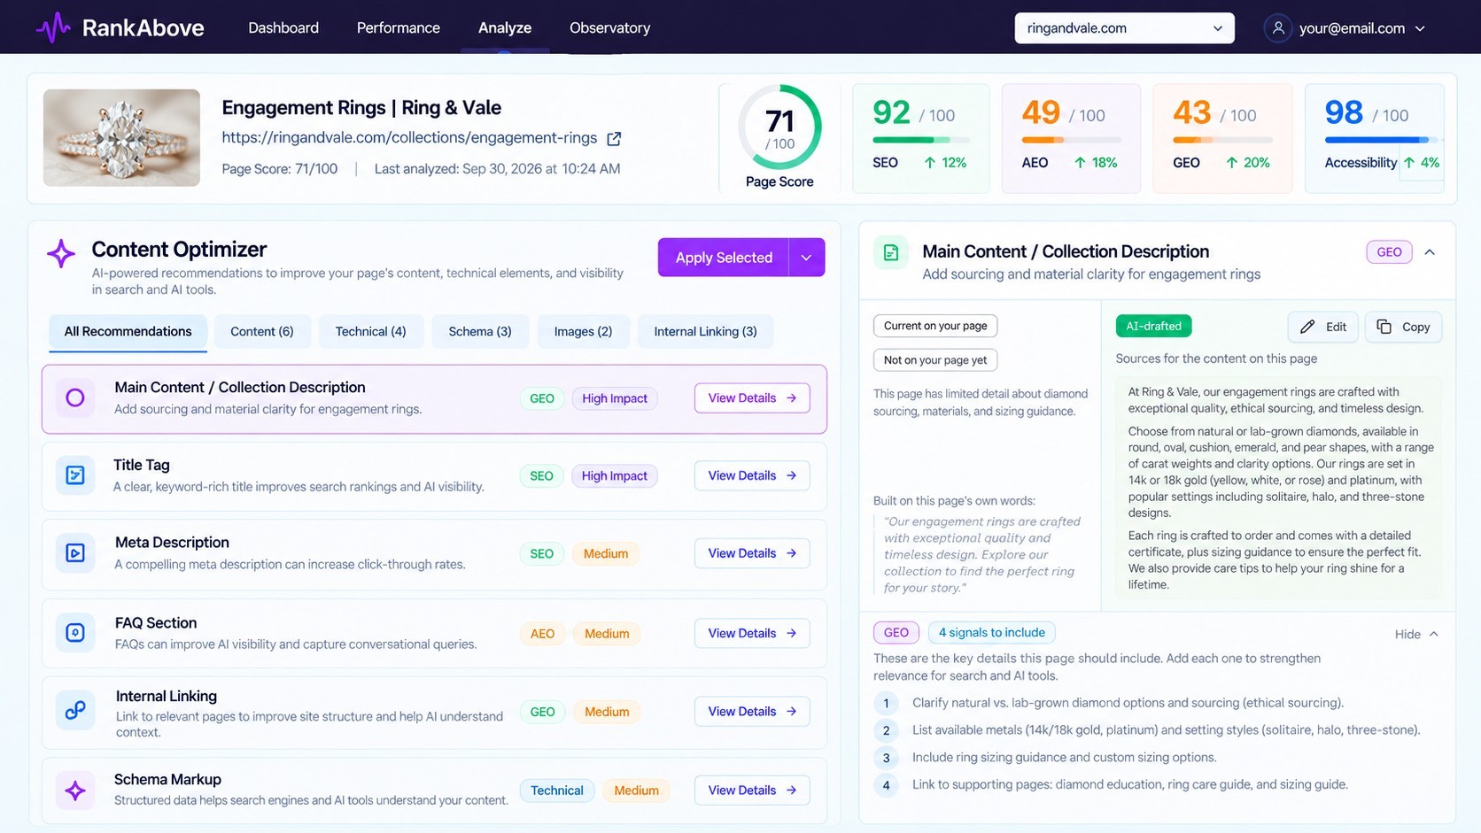Screen dimensions: 1481x833
Task: Click the RankAbove pulse logo icon
Action: click(x=52, y=27)
